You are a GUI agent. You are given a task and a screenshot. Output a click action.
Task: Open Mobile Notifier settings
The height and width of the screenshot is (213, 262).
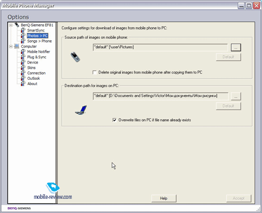pos(39,52)
